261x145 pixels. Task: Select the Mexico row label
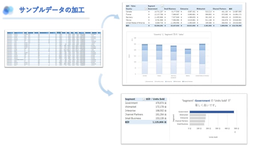(129, 20)
